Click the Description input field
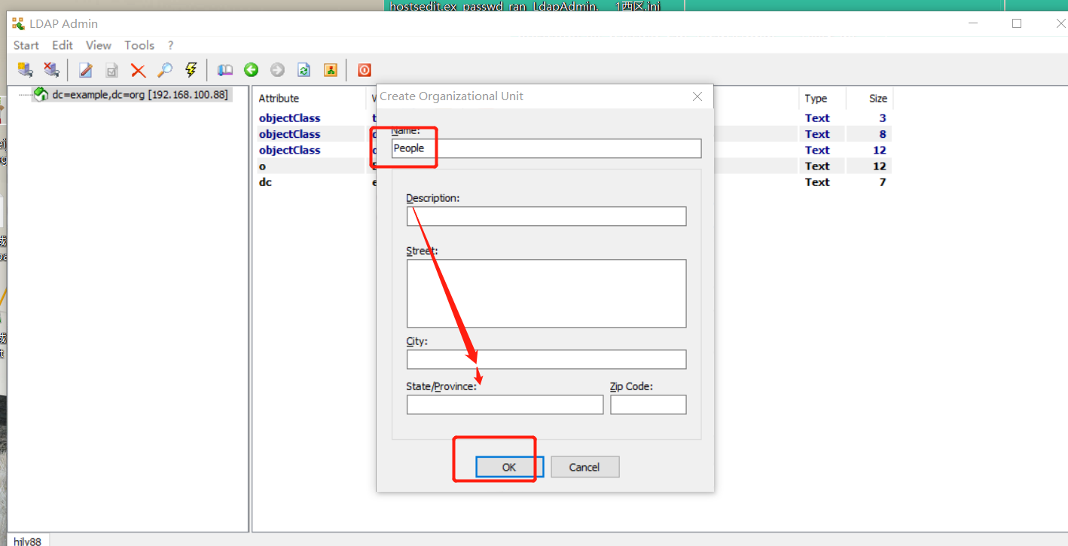1068x546 pixels. point(546,216)
